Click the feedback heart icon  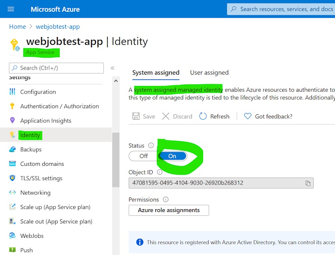point(248,116)
